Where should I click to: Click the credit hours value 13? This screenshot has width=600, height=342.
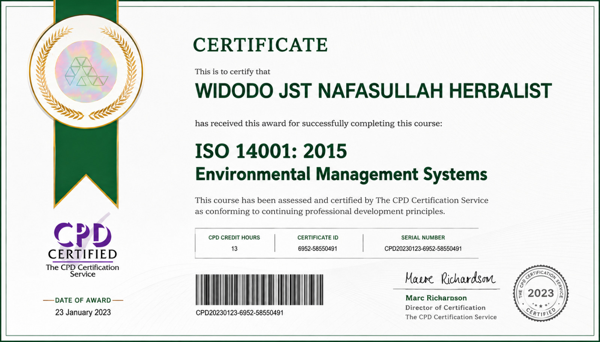point(234,248)
